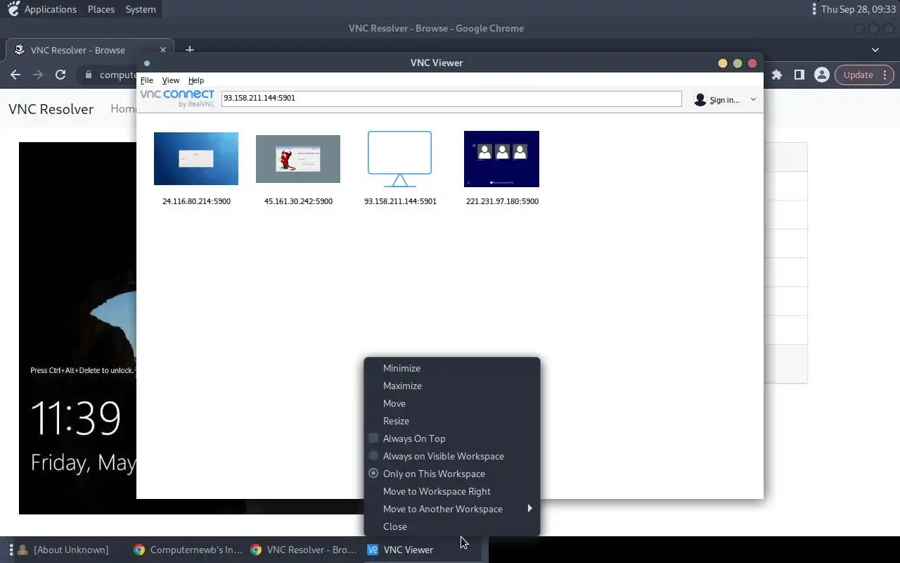
Task: Open the 45.161.30.242:5900 connection thumbnail
Action: 298,159
